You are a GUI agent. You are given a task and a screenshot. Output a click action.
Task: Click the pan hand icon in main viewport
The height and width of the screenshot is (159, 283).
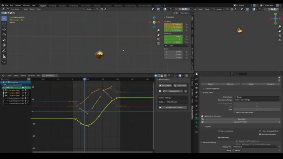click(158, 35)
